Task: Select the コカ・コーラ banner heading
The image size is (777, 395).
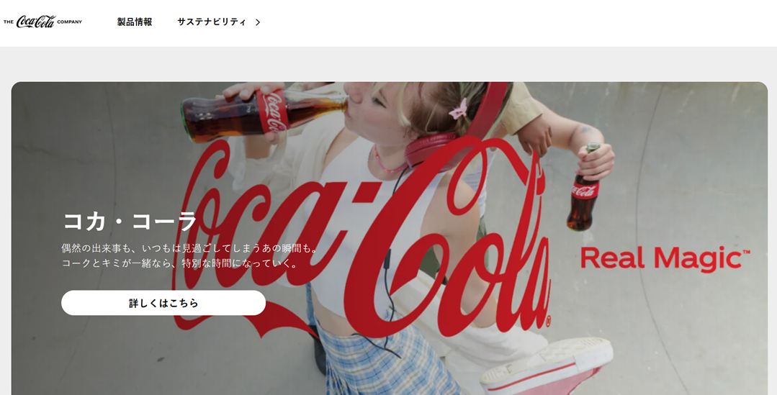Action: (x=130, y=221)
